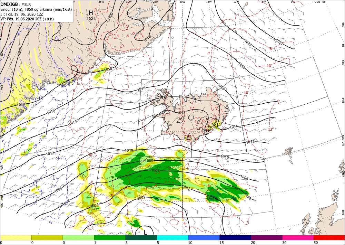The image size is (345, 245).
Task: Click the '30W' longitude label
Action: pos(129,2)
